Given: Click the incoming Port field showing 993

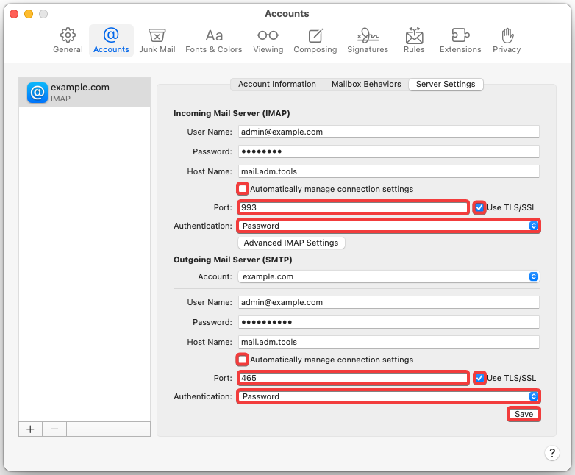Looking at the screenshot, I should point(353,207).
